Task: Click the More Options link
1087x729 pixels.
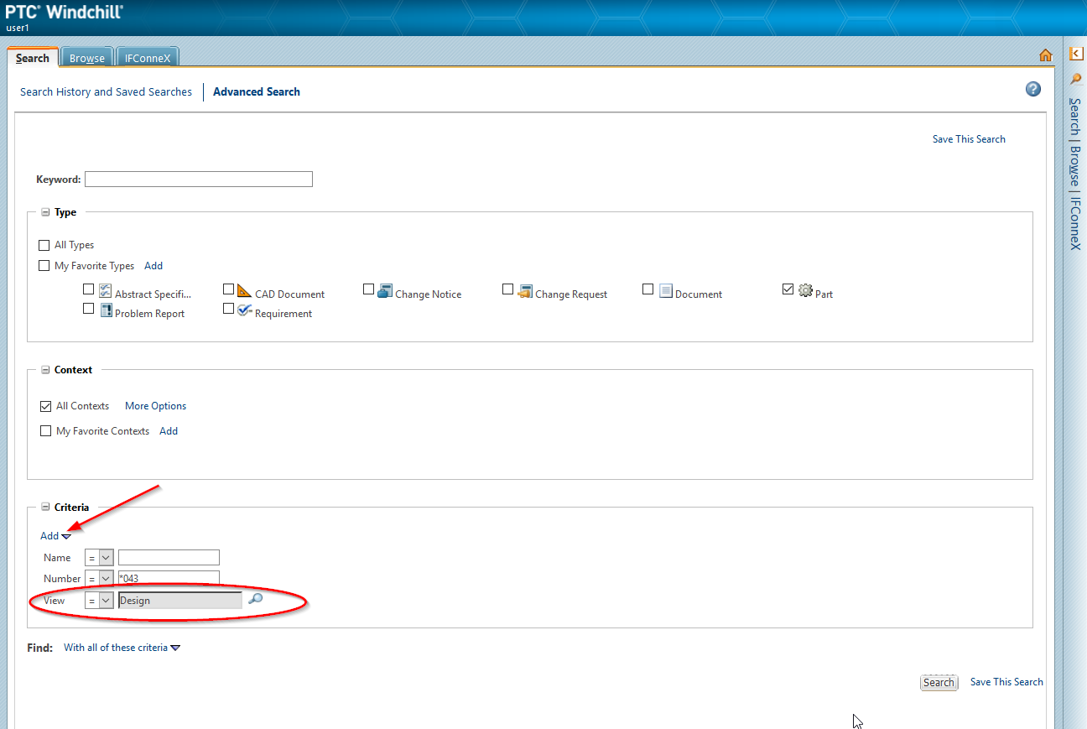Action: pos(156,406)
